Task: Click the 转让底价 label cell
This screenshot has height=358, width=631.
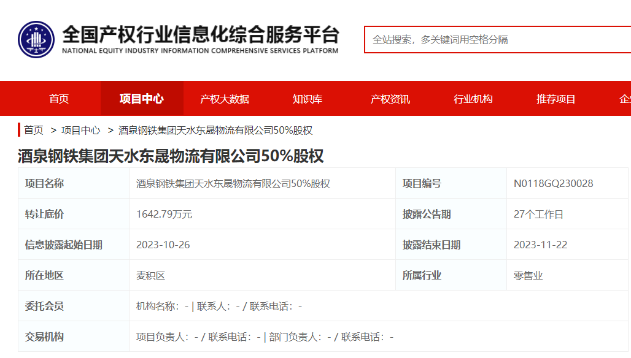Action: click(x=74, y=214)
